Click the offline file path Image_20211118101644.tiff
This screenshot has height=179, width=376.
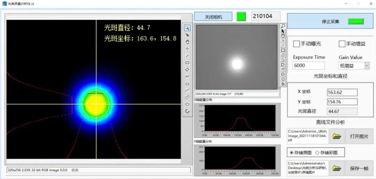307,136
